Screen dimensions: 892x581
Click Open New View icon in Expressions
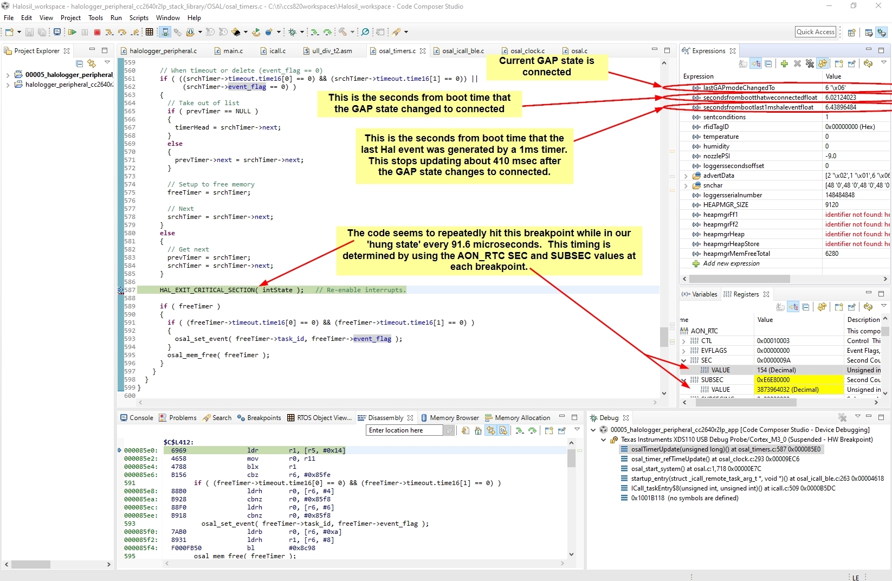(839, 63)
